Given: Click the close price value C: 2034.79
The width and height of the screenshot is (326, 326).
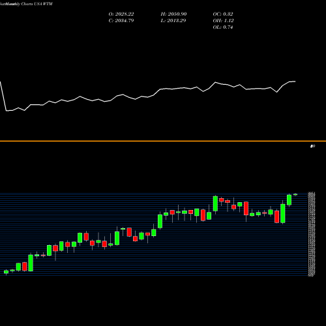Looking at the screenshot, I should click(x=121, y=21).
